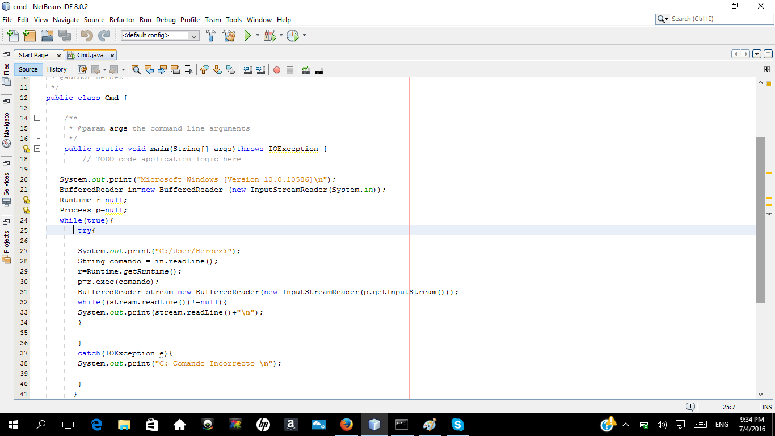The image size is (775, 436).
Task: Toggle the rectangular selection icon
Action: point(188,70)
